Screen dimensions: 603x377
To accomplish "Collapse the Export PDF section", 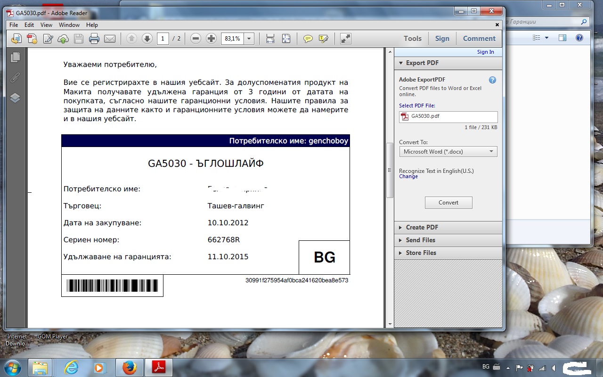I will point(422,63).
